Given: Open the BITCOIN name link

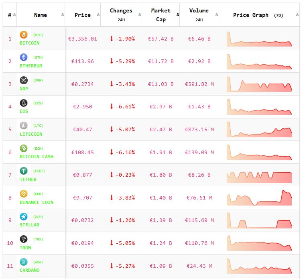Looking at the screenshot, I should (x=30, y=43).
